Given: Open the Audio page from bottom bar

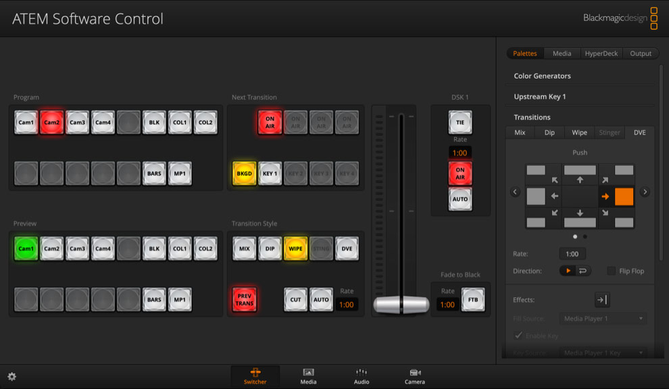Looking at the screenshot, I should click(362, 375).
